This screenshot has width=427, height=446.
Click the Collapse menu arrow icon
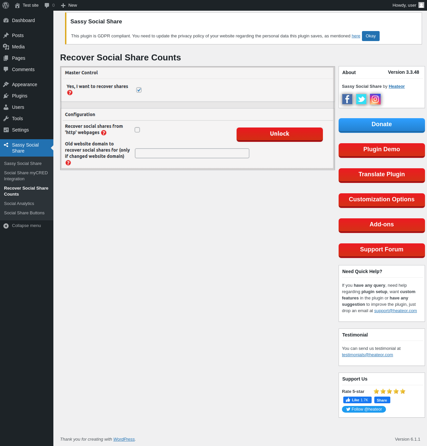6,226
